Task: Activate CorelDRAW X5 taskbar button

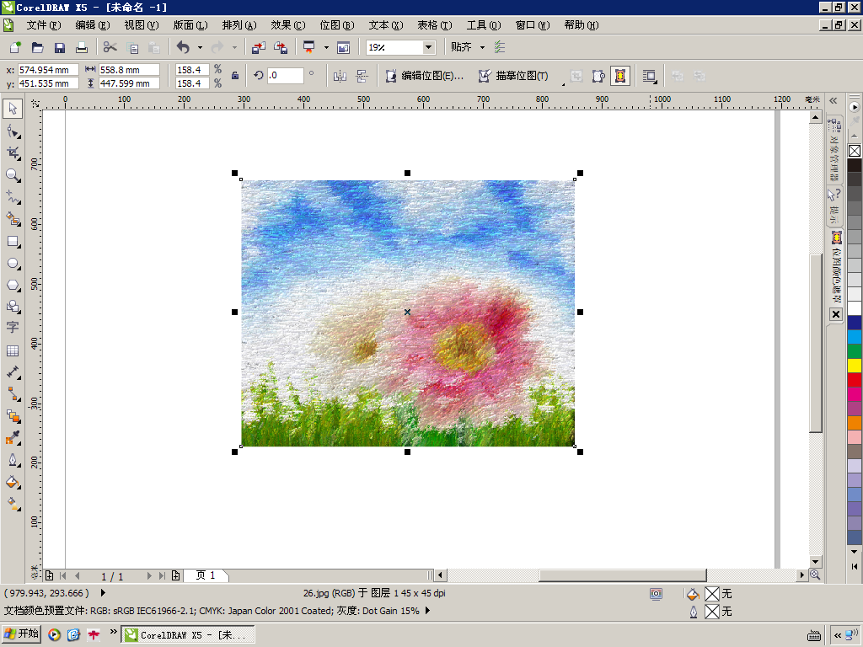Action: pos(188,635)
